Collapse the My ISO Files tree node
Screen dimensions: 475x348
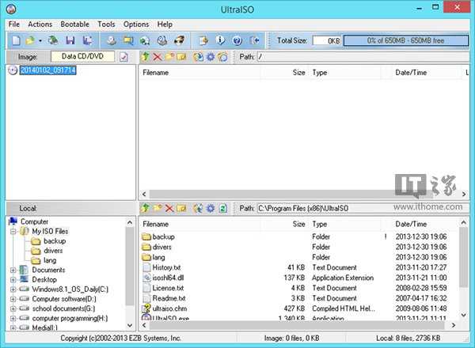[13, 232]
